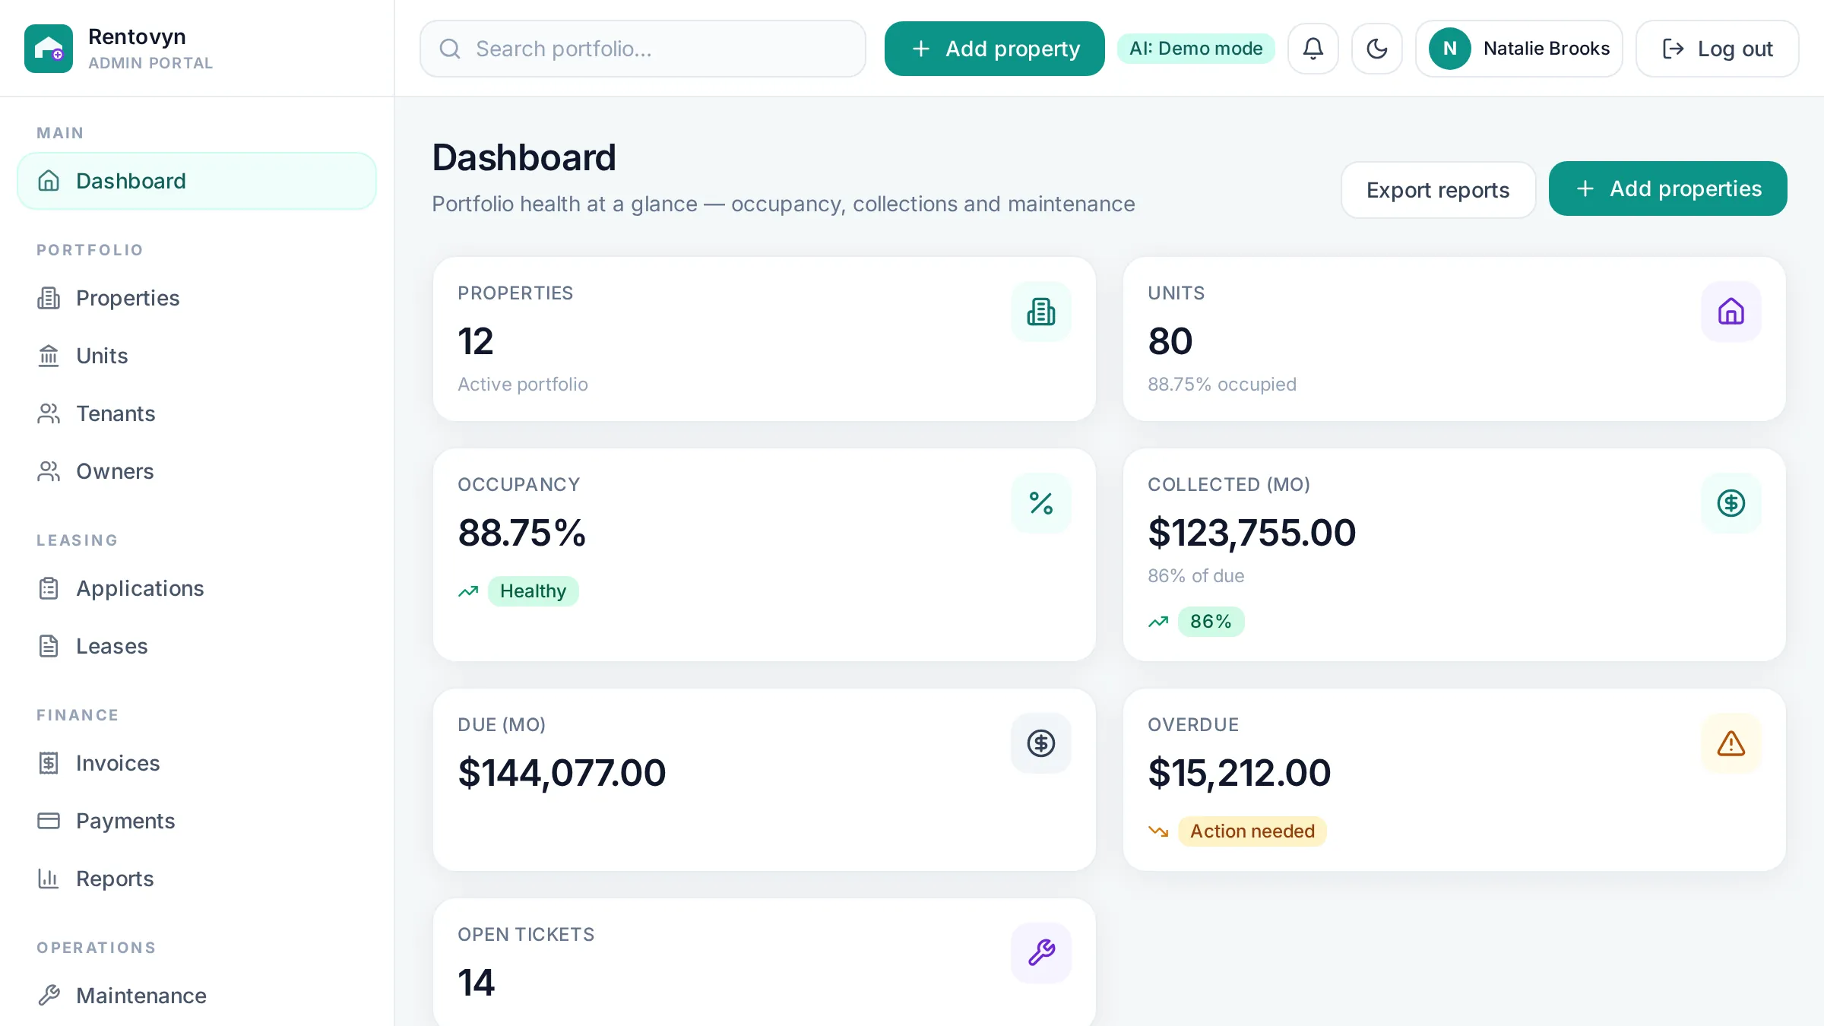Go to Properties in the sidebar

(x=197, y=298)
